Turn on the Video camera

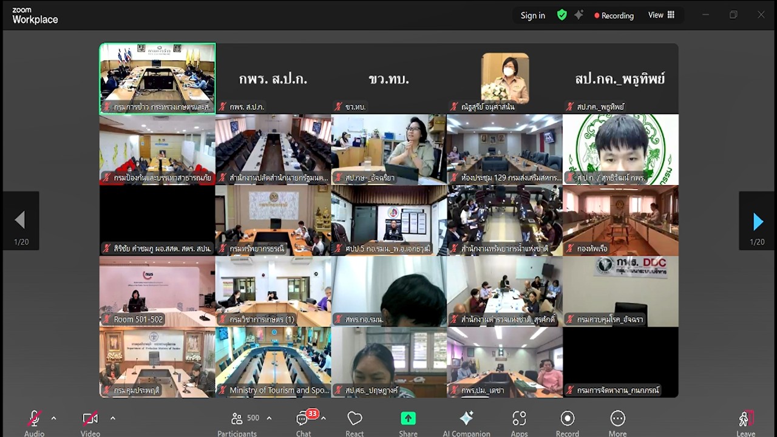90,419
